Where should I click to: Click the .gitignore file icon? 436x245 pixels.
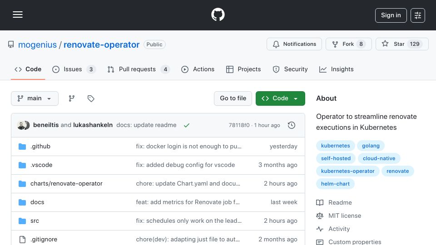(x=22, y=240)
